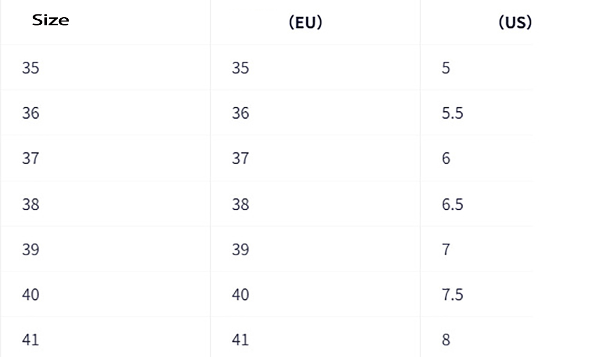Click US size 7.5 cell
The image size is (596, 357).
(452, 294)
